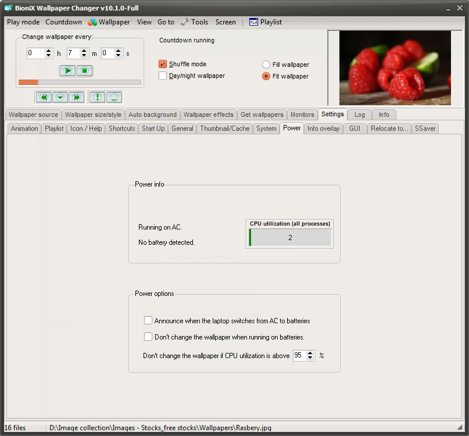Open General subtab
The width and height of the screenshot is (469, 436).
tap(182, 128)
